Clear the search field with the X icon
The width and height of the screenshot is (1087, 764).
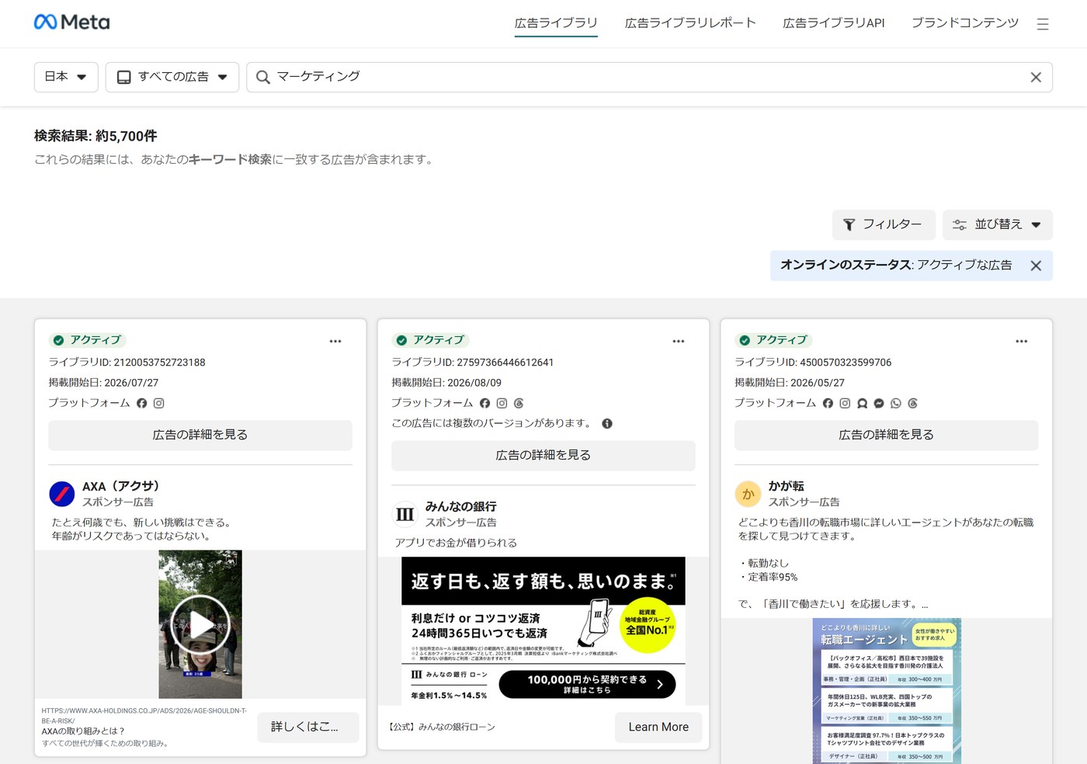pyautogui.click(x=1036, y=77)
